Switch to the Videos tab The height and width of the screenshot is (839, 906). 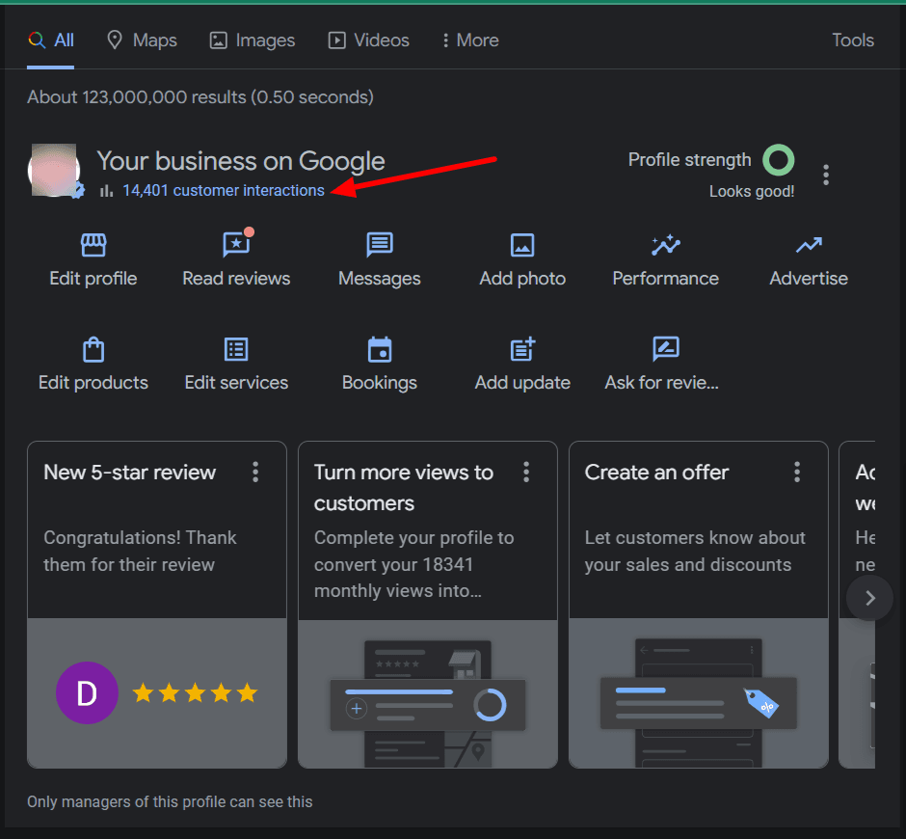click(368, 40)
